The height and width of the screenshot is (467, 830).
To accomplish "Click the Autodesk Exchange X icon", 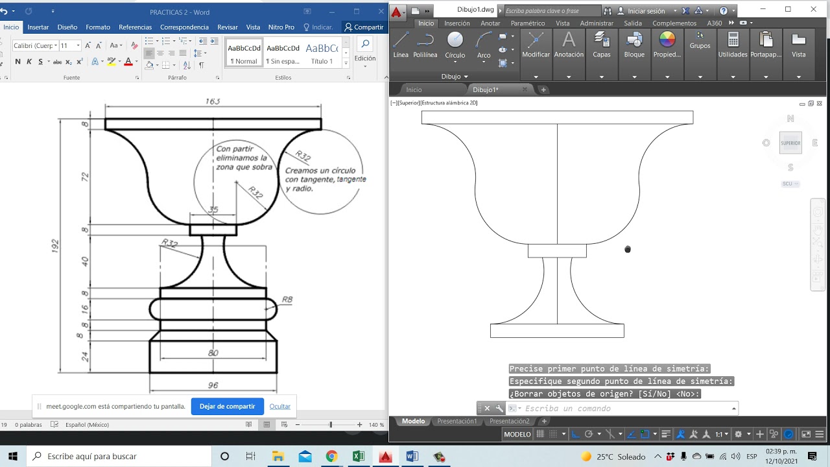I will [x=686, y=10].
